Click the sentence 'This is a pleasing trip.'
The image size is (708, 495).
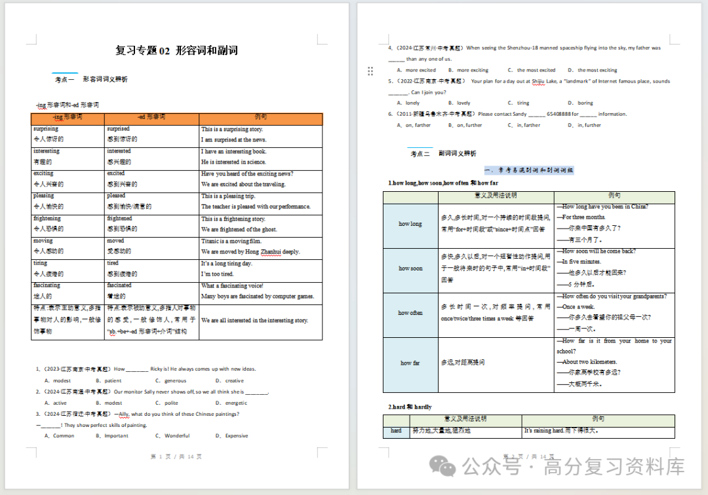[228, 196]
